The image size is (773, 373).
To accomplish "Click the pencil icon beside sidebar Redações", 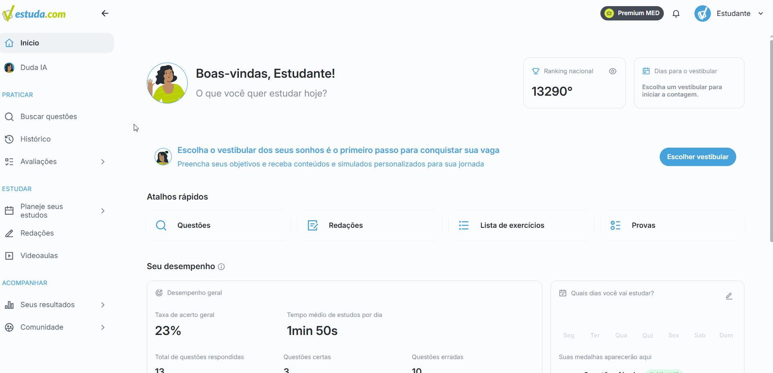I will [9, 233].
